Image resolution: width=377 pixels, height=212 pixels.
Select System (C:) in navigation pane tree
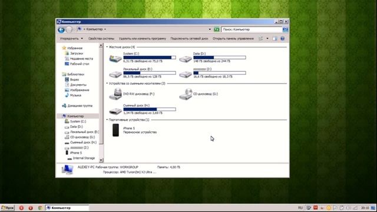pyautogui.click(x=75, y=121)
